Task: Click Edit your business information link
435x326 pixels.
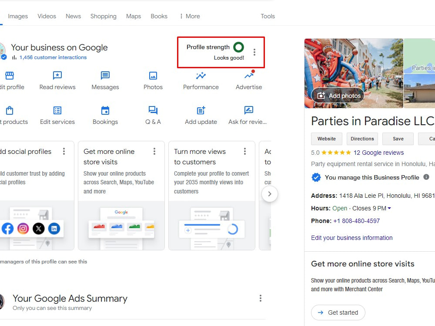Action: coord(351,238)
